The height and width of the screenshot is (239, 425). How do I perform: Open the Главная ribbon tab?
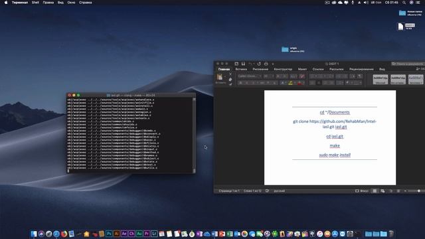click(224, 69)
